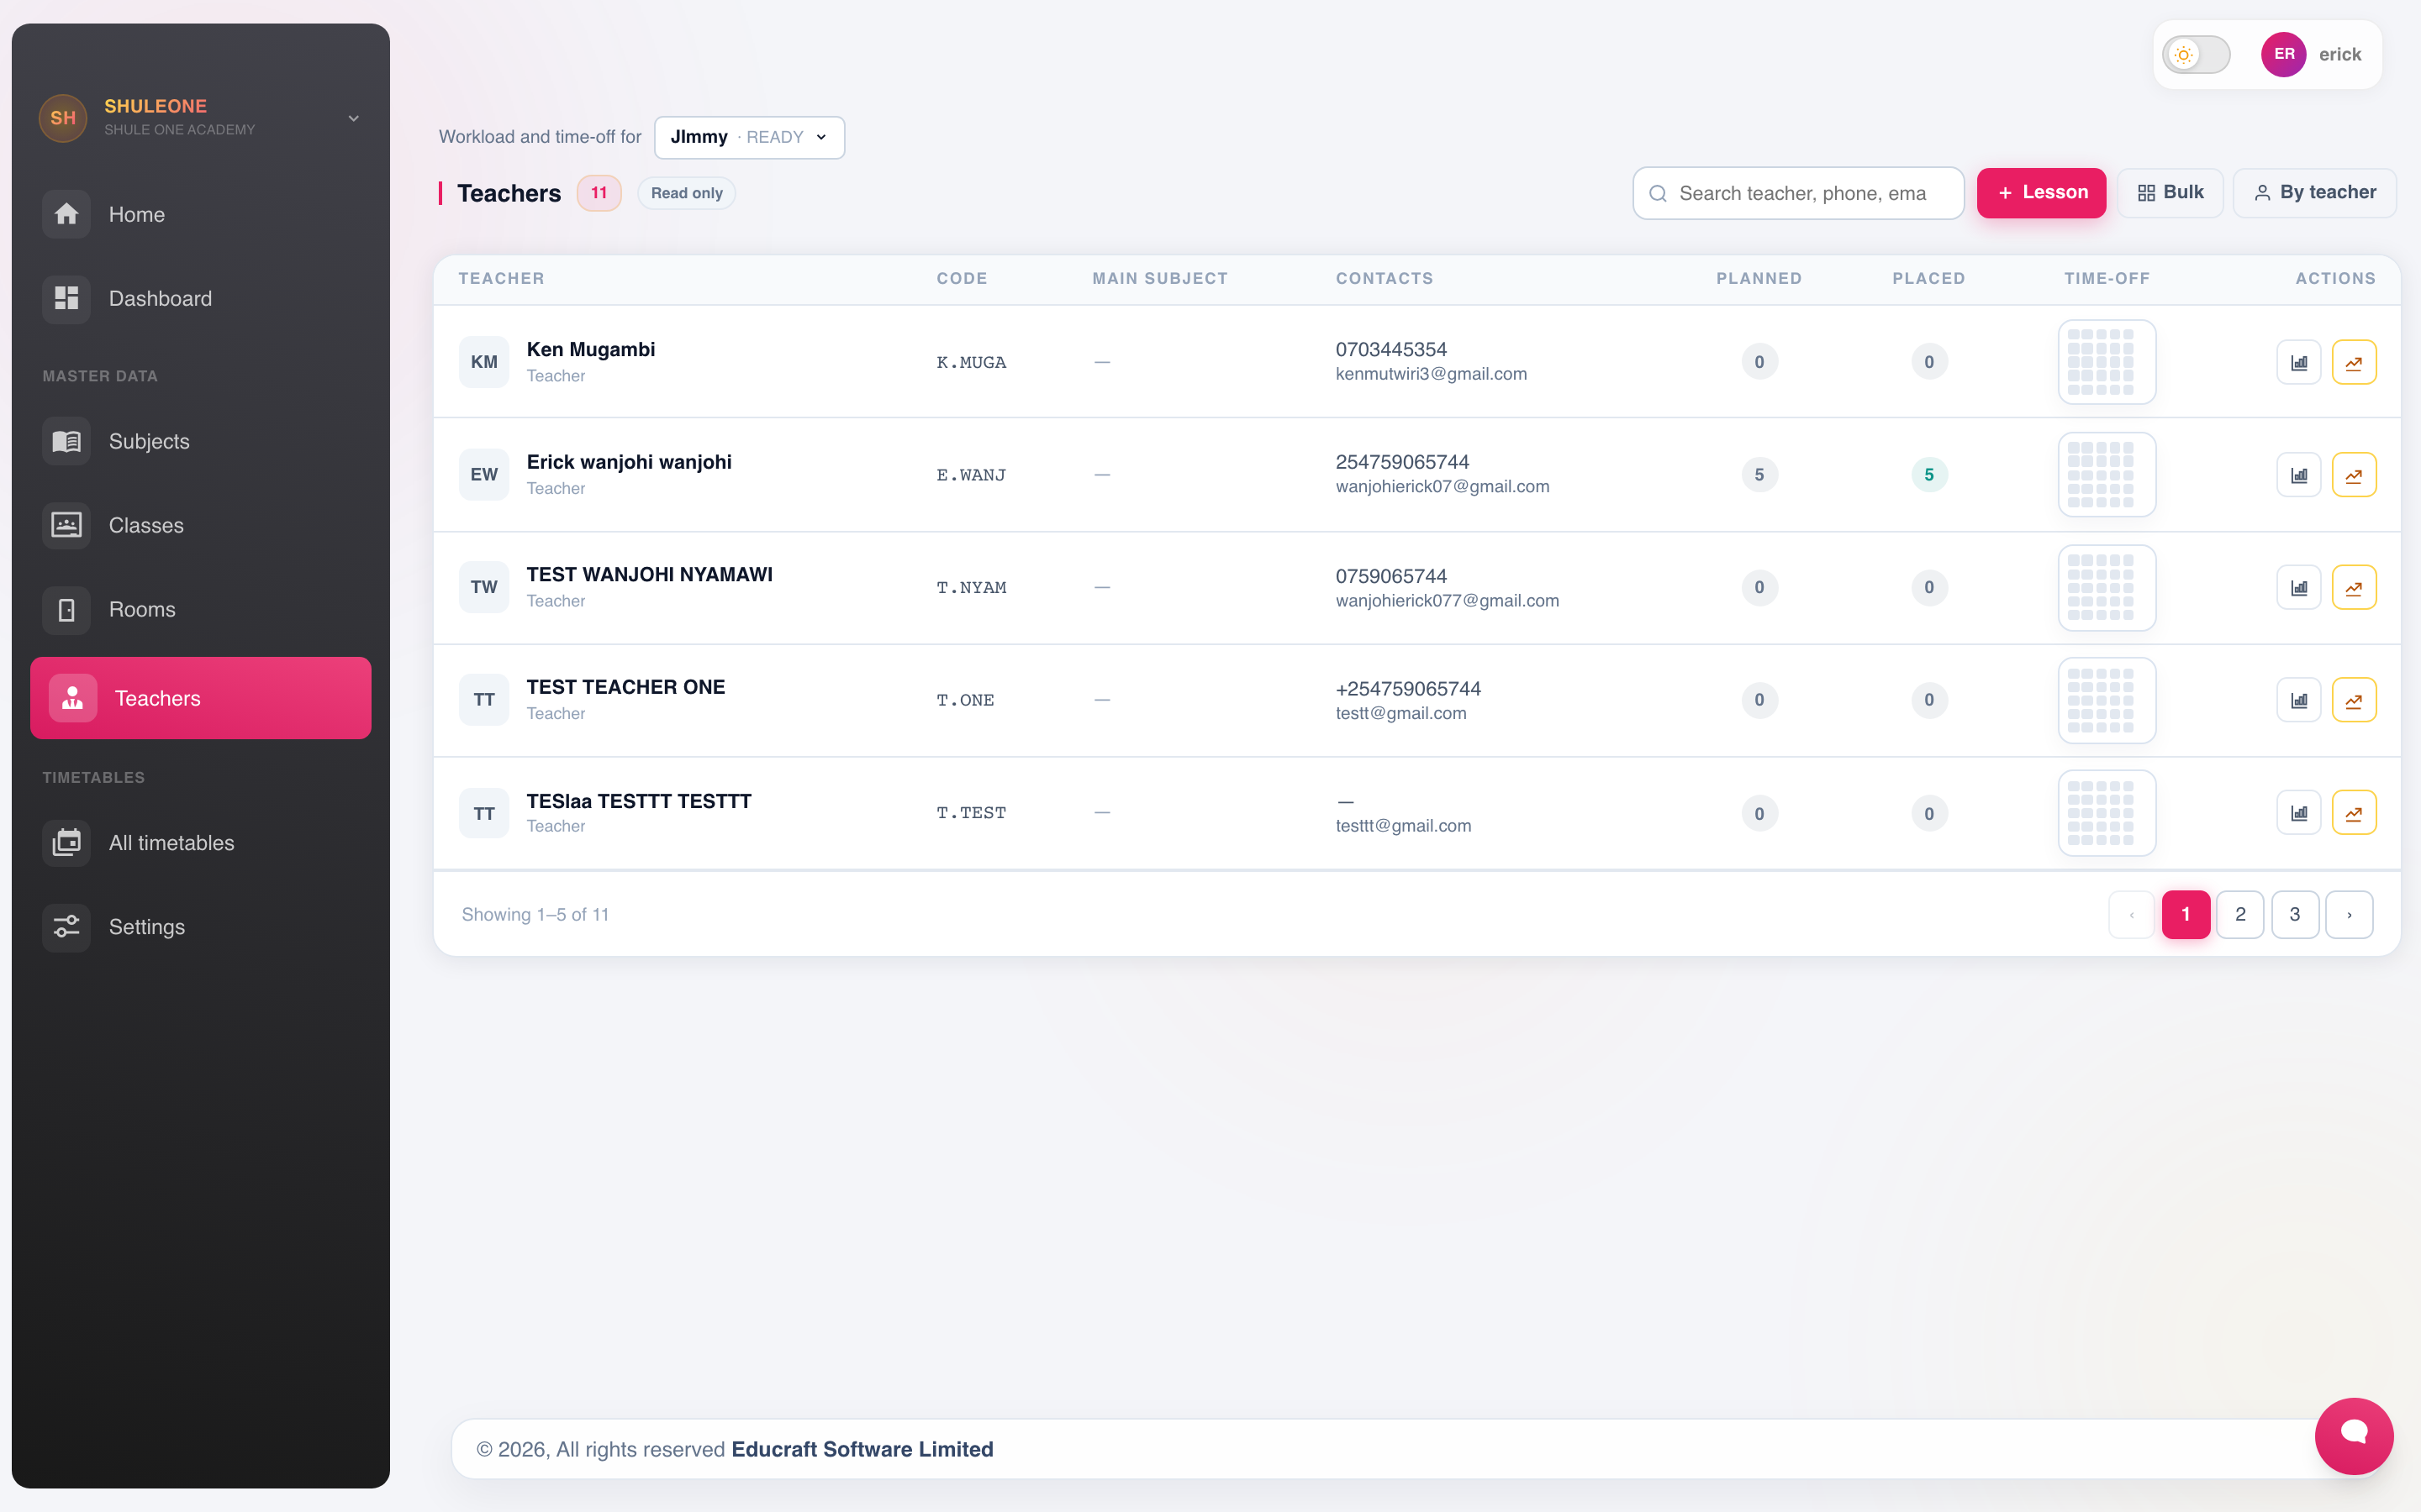Viewport: 2421px width, 1512px height.
Task: Focus the Search teacher input field
Action: [x=1798, y=193]
